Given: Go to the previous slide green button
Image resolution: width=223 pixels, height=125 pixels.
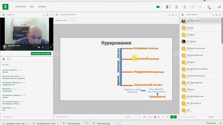Looking at the screenshot, I should 172,117.
